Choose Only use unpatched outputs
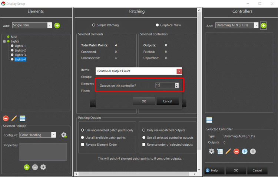The image size is (278, 177). (164, 130)
